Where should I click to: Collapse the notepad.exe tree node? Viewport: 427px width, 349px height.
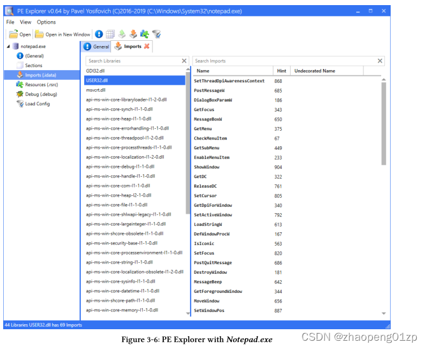(x=8, y=47)
